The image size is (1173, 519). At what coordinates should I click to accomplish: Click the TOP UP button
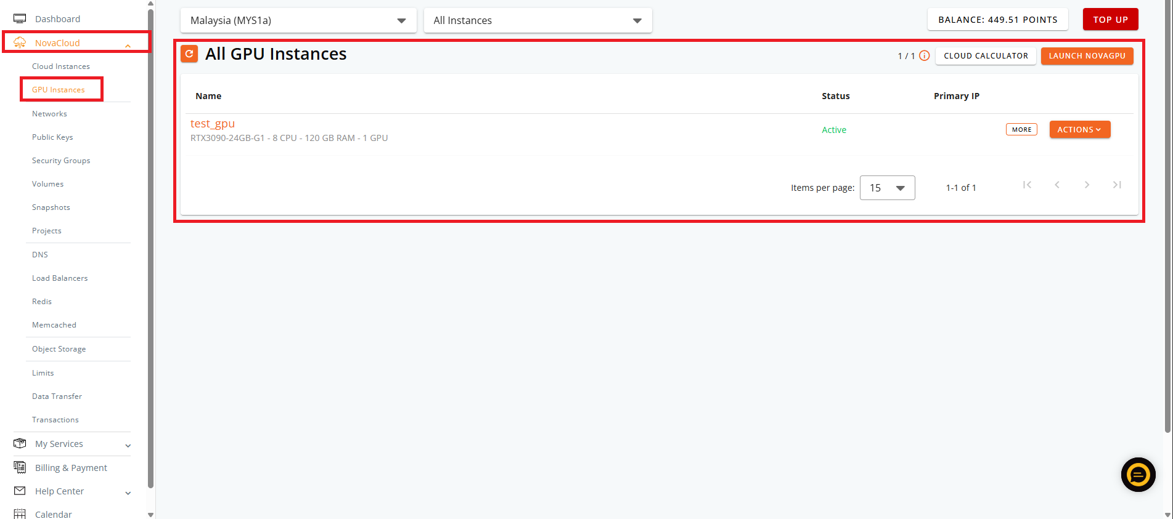point(1110,20)
